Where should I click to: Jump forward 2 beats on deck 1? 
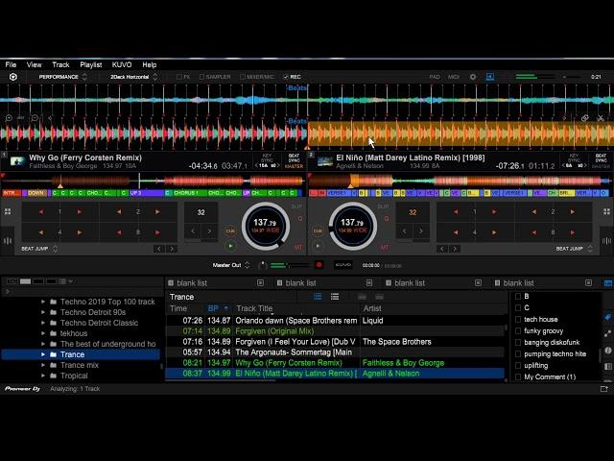157,211
